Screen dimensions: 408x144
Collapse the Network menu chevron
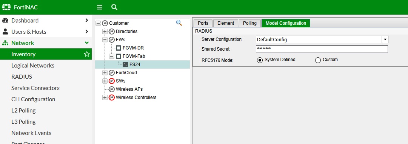tap(87, 43)
